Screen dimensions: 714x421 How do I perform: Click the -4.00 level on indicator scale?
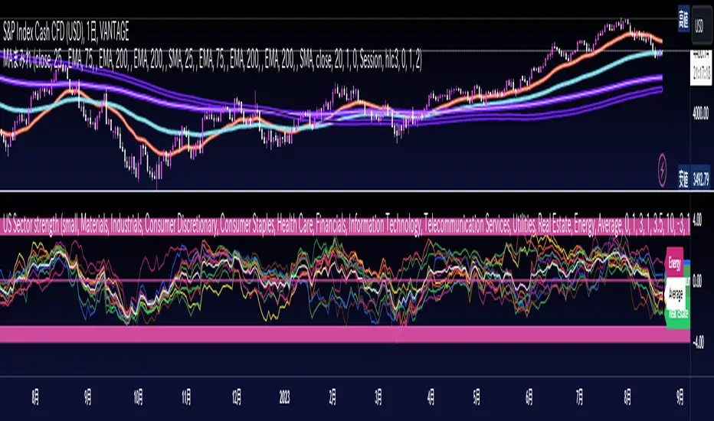coord(698,342)
